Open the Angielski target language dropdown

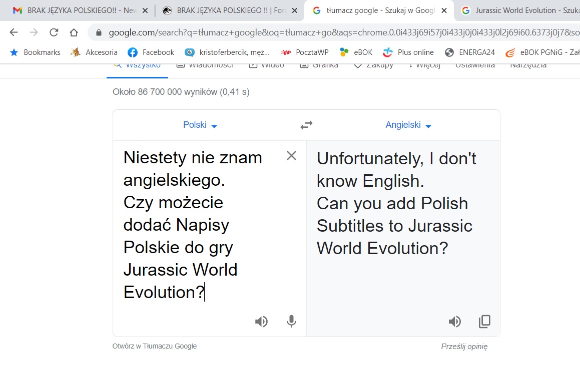coord(408,125)
